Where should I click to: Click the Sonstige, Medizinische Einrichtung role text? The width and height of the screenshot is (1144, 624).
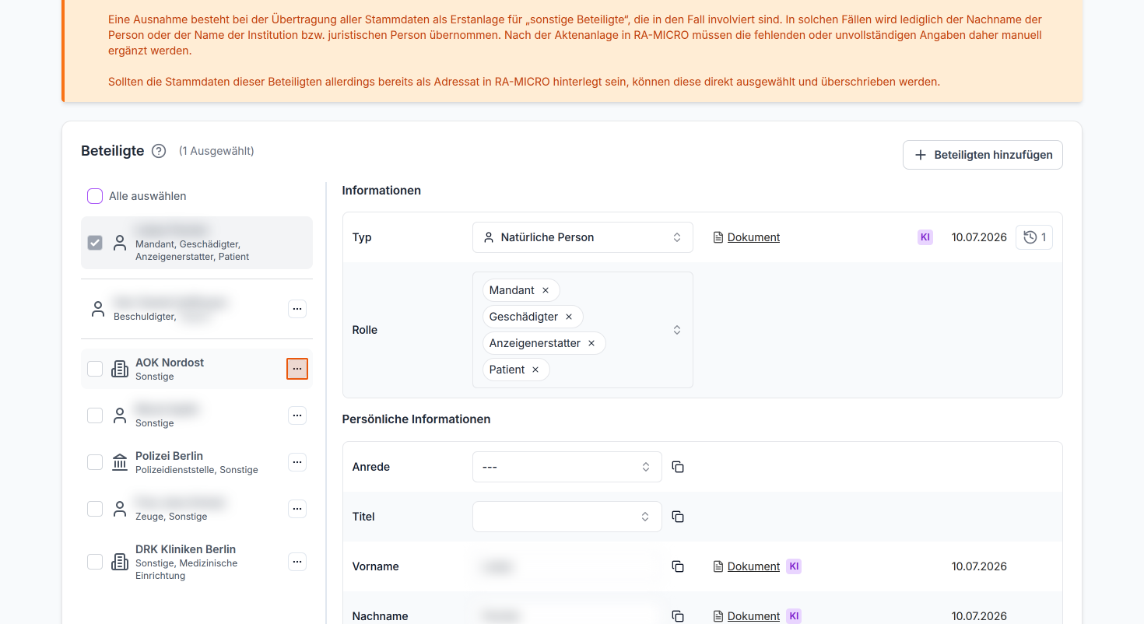187,570
